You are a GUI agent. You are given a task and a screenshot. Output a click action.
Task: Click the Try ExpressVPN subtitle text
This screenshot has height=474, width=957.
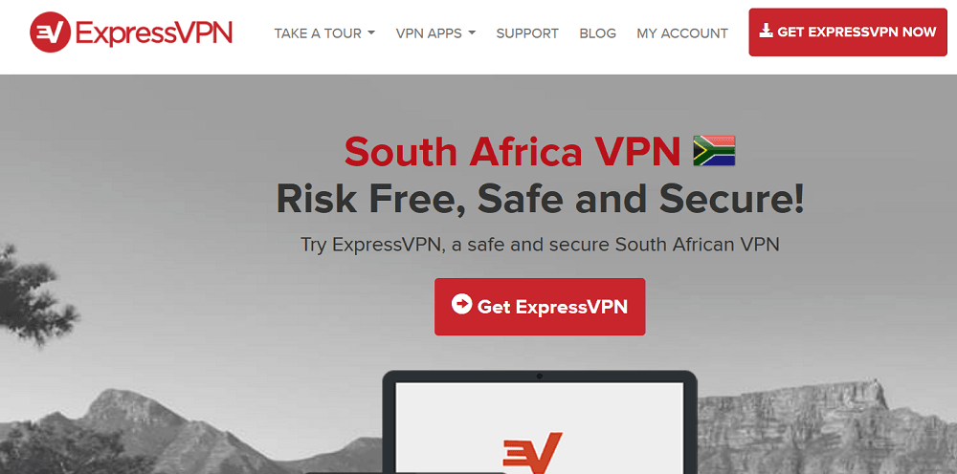coord(540,245)
